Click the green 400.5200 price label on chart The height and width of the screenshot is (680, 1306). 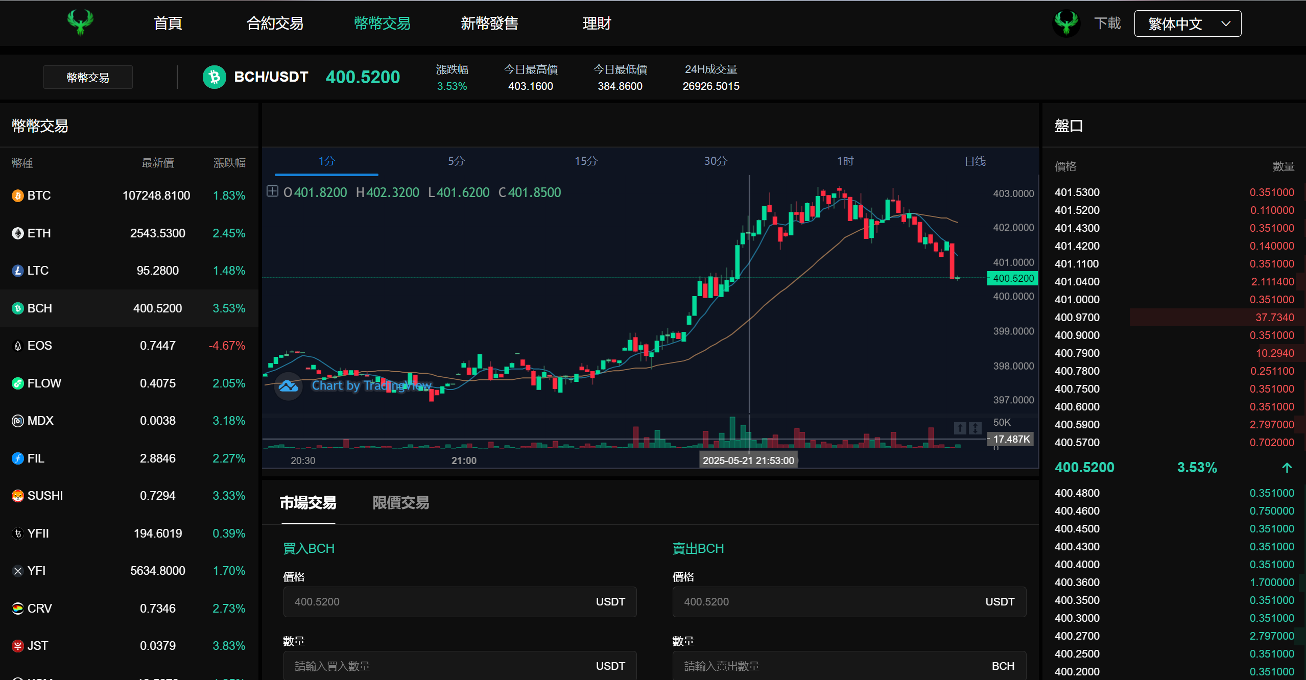[1012, 278]
